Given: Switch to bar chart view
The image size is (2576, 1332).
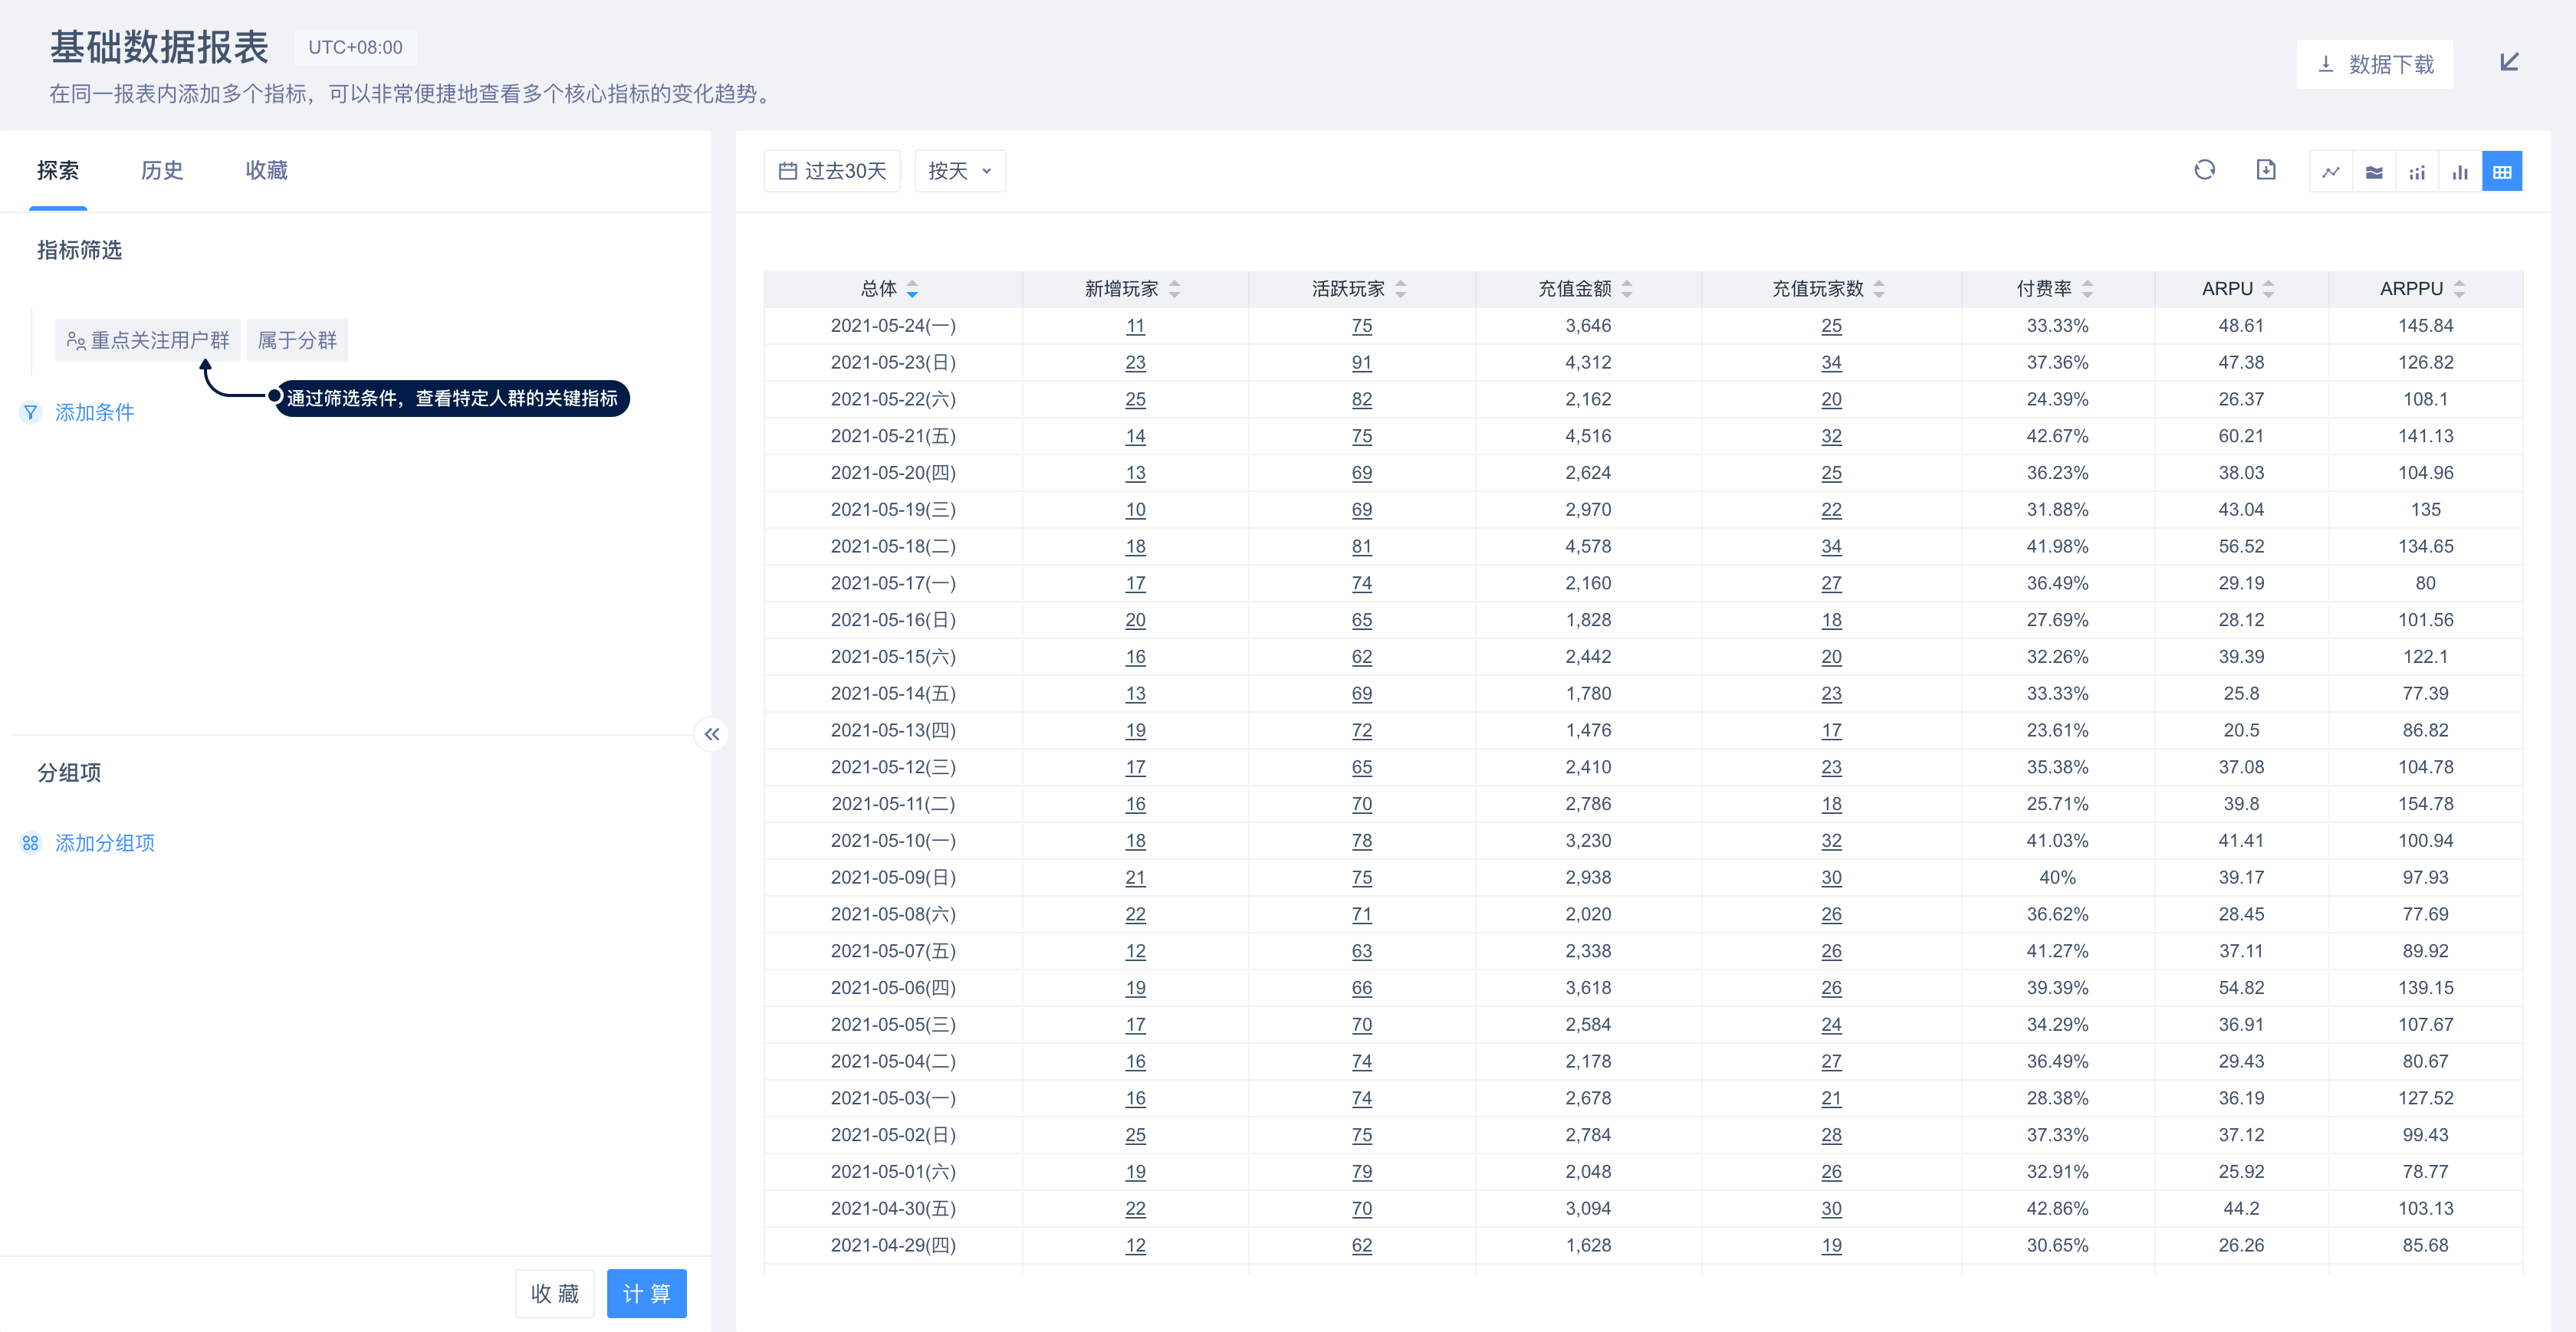Looking at the screenshot, I should (2459, 172).
